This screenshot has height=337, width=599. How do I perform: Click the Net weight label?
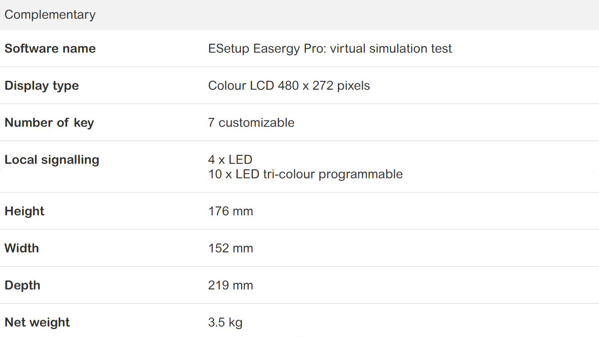click(37, 322)
